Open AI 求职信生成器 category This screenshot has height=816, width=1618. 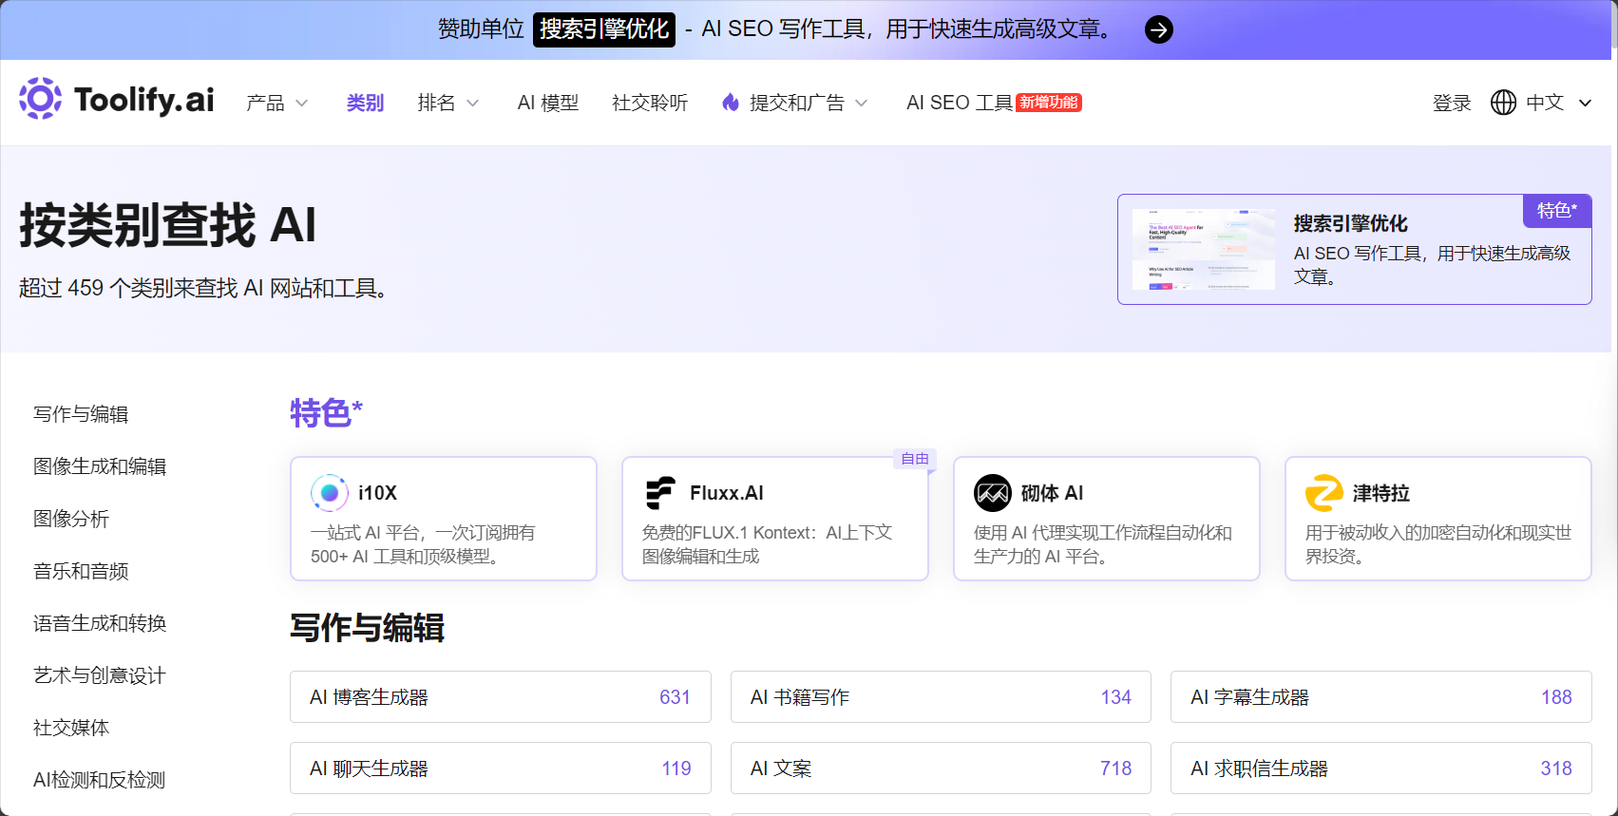[x=1381, y=769]
